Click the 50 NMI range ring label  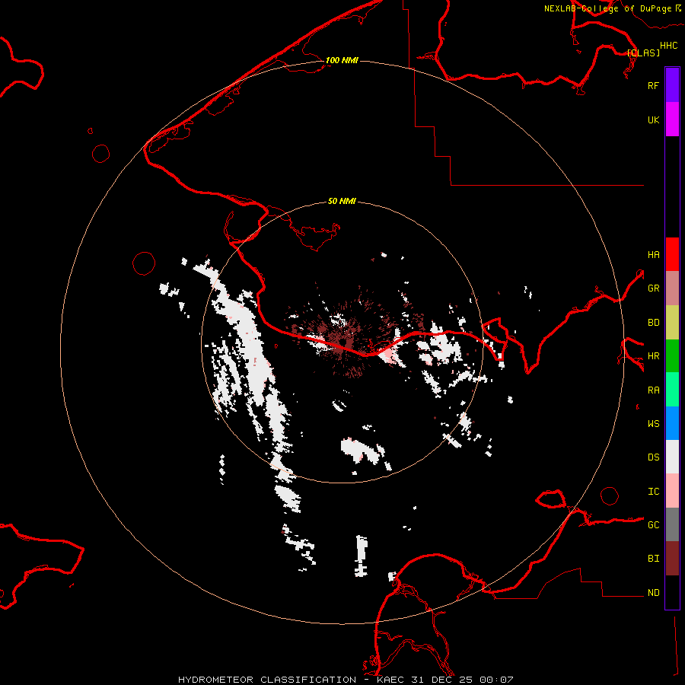pos(342,201)
